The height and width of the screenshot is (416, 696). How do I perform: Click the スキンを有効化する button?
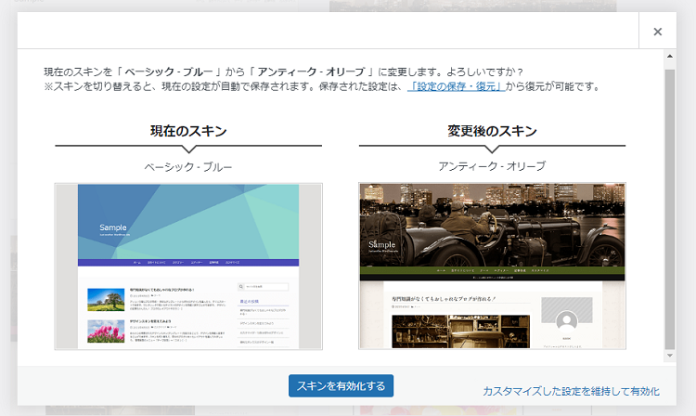coord(341,385)
